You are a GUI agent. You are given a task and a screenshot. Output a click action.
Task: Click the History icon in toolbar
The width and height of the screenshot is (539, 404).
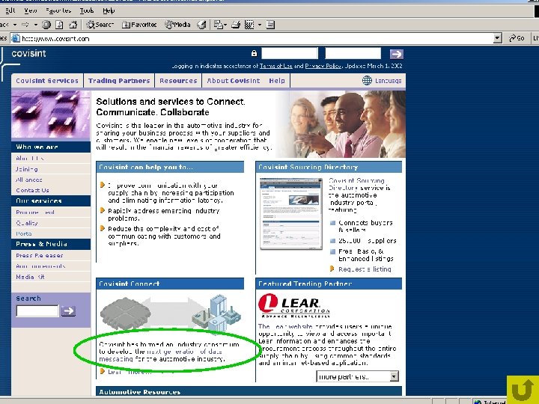(202, 25)
